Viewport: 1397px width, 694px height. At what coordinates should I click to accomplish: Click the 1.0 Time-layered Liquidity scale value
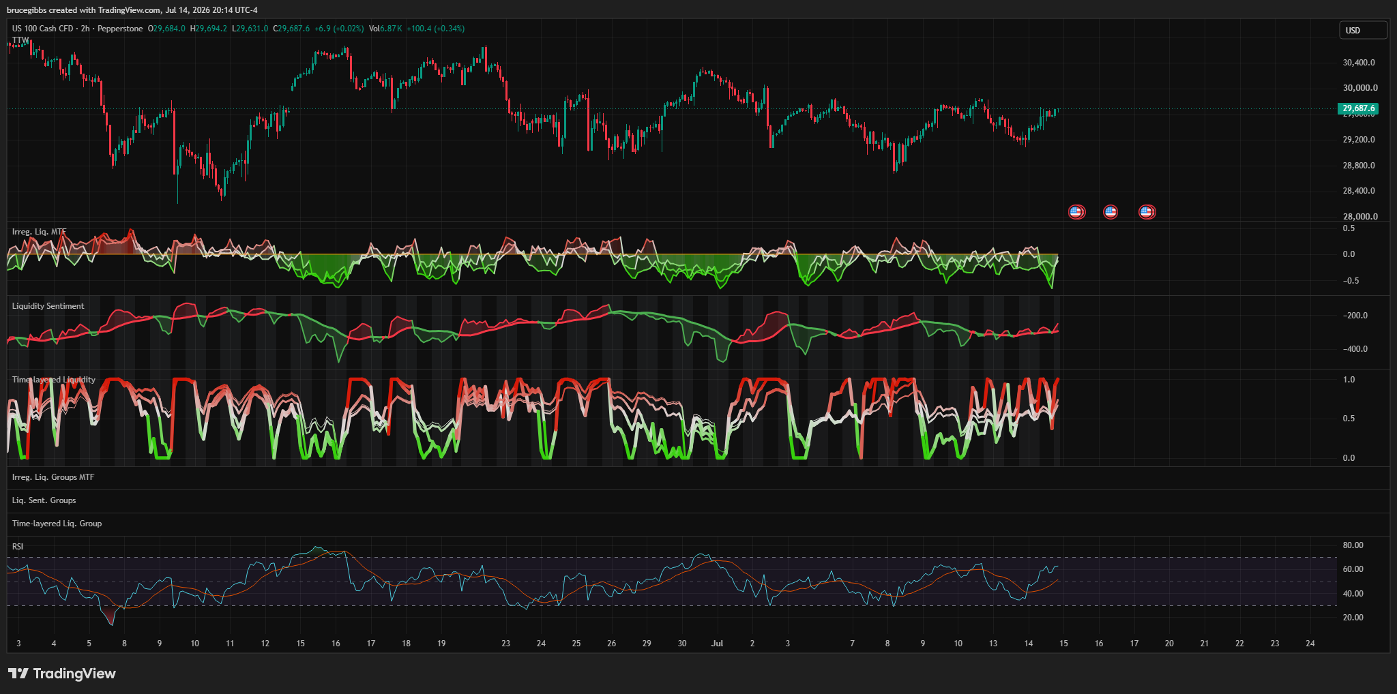coord(1349,380)
